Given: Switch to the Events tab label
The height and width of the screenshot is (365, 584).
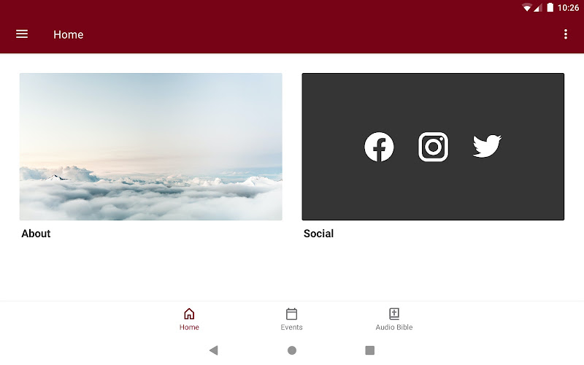Looking at the screenshot, I should pos(291,327).
